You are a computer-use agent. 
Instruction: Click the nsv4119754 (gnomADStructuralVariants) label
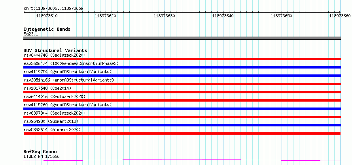pos(68,72)
